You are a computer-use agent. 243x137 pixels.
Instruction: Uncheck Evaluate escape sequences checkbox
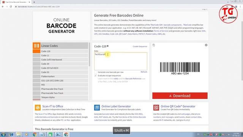click(x=95, y=76)
